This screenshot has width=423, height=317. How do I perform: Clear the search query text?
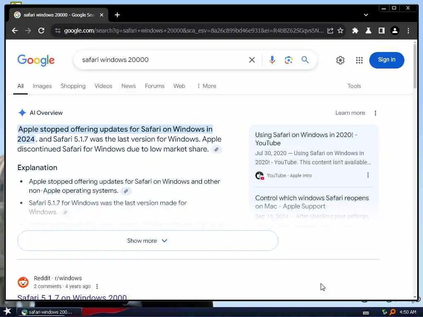point(252,60)
